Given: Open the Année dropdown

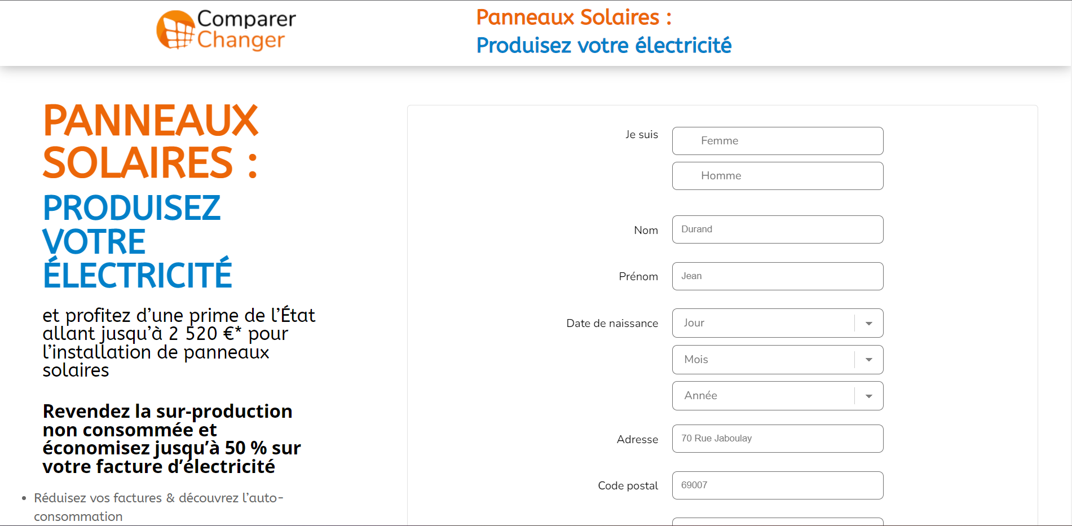Looking at the screenshot, I should point(778,396).
